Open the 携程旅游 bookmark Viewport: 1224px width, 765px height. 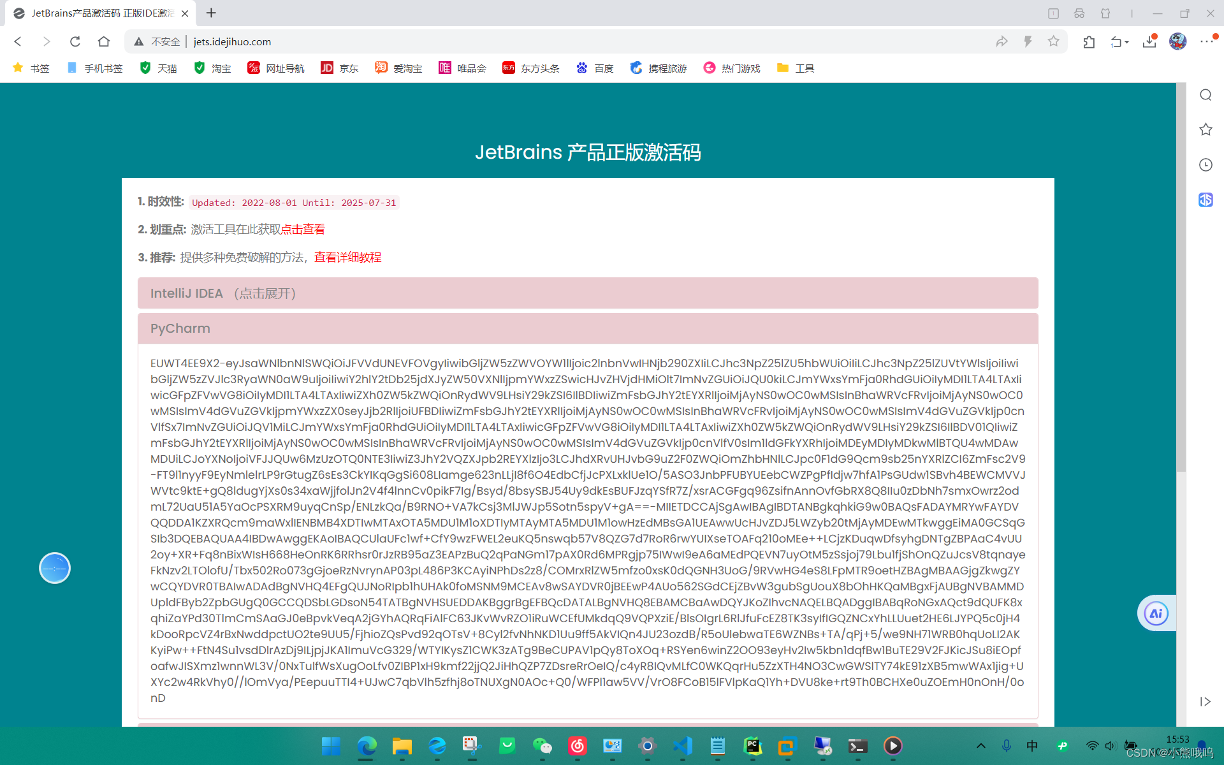pyautogui.click(x=659, y=68)
